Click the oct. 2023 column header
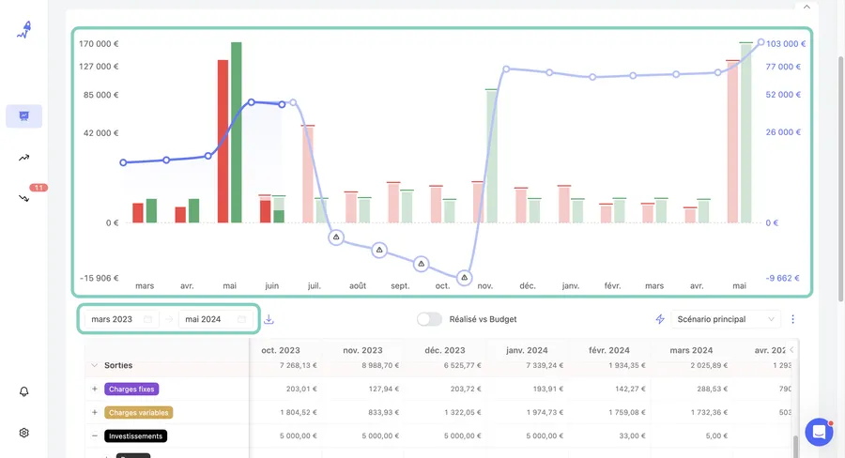Image resolution: width=845 pixels, height=458 pixels. click(281, 350)
